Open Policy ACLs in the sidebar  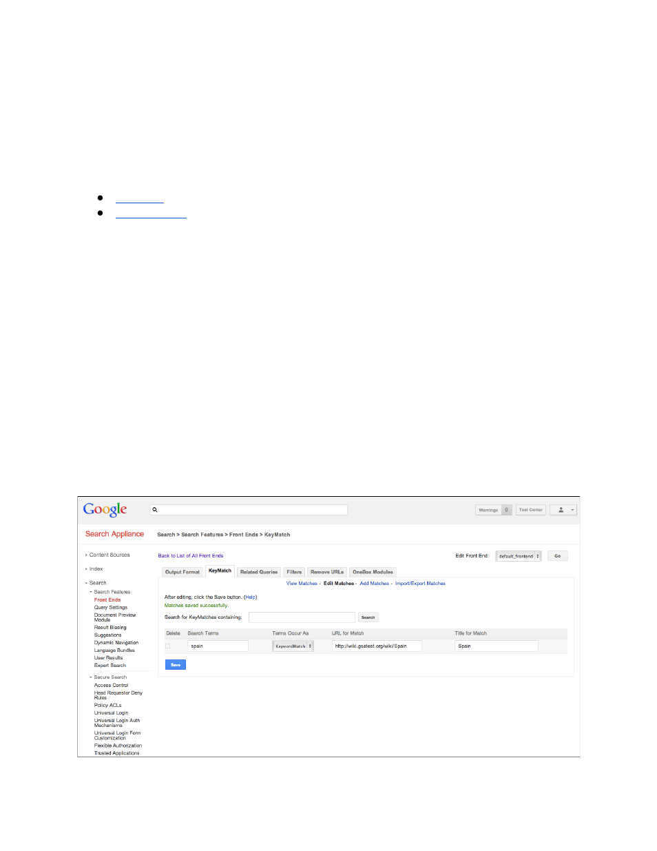(x=108, y=706)
